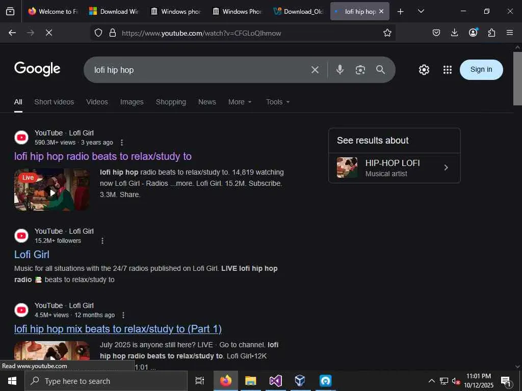Open lofi hip hop mix Part 1 link
522x391 pixels.
point(118,329)
